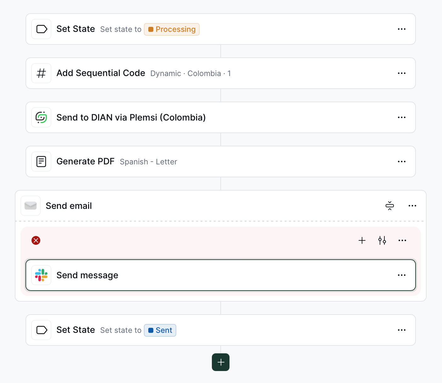Click the Generate PDF document icon
Image resolution: width=442 pixels, height=383 pixels.
42,162
